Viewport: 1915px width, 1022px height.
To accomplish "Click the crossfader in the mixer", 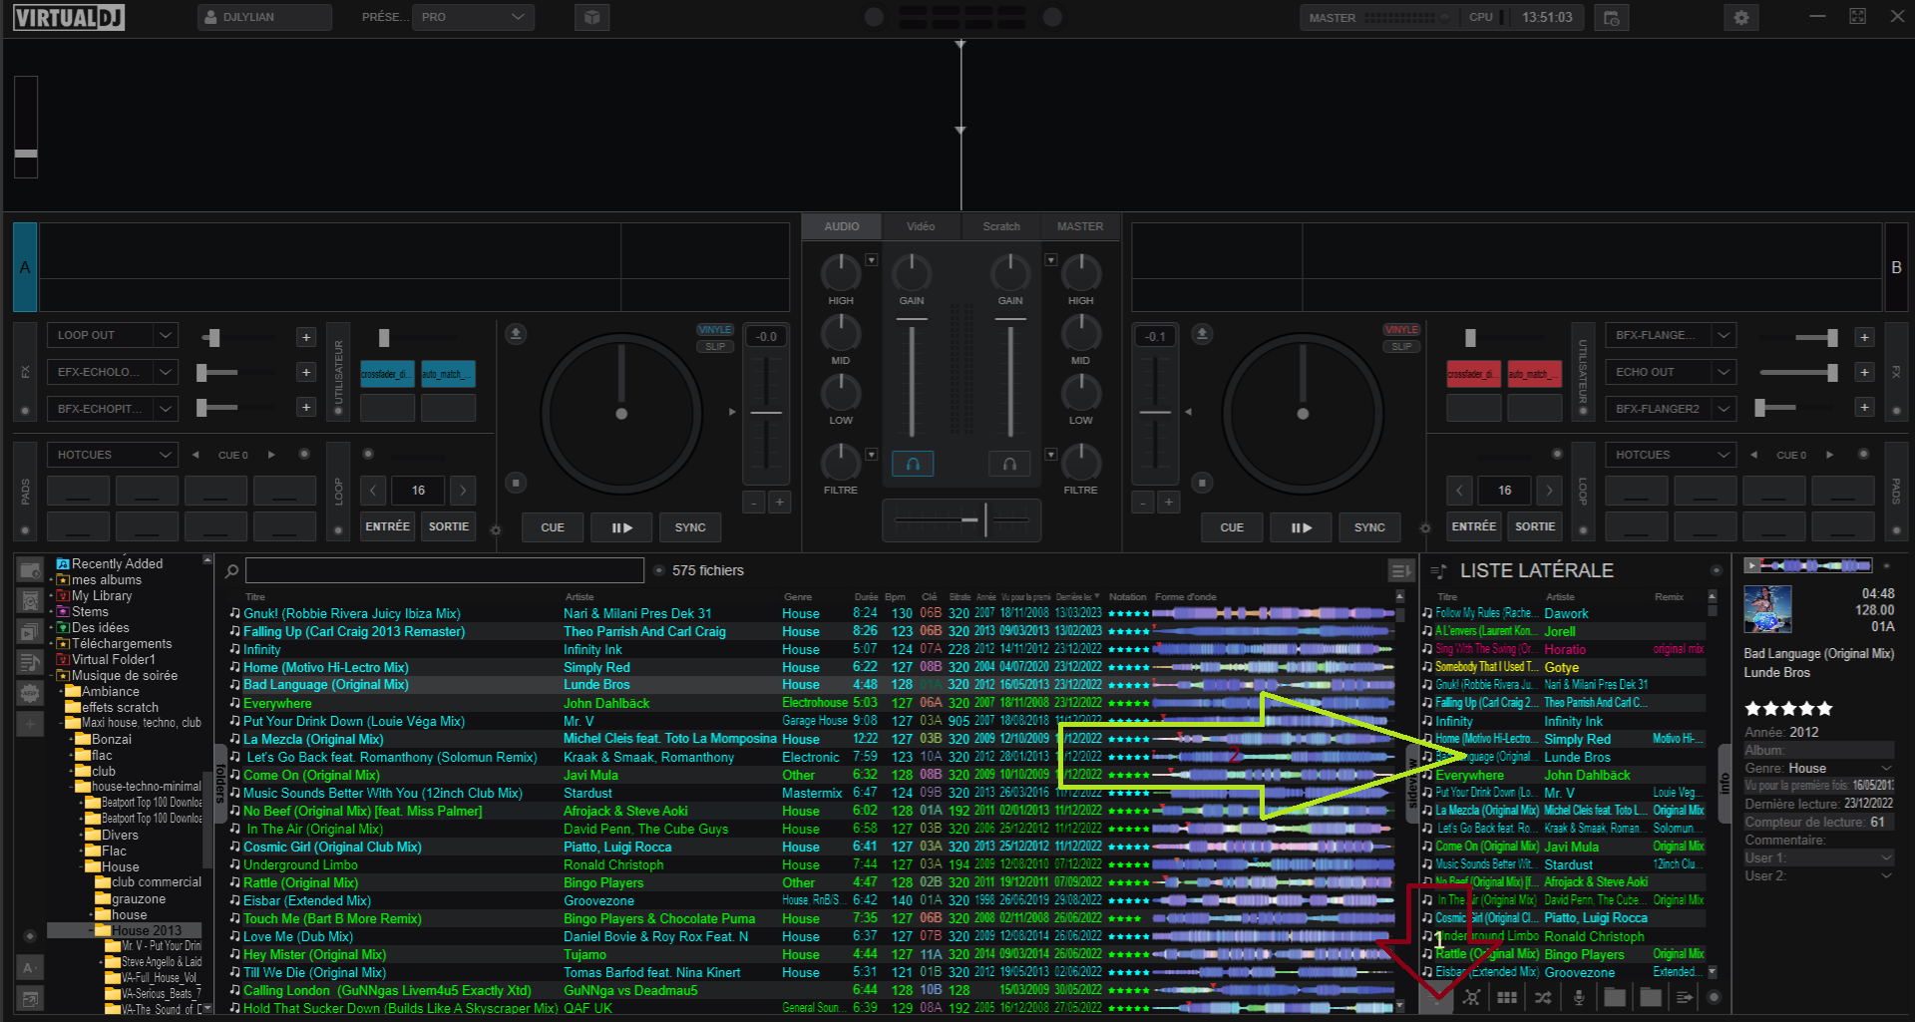I will coord(961,519).
